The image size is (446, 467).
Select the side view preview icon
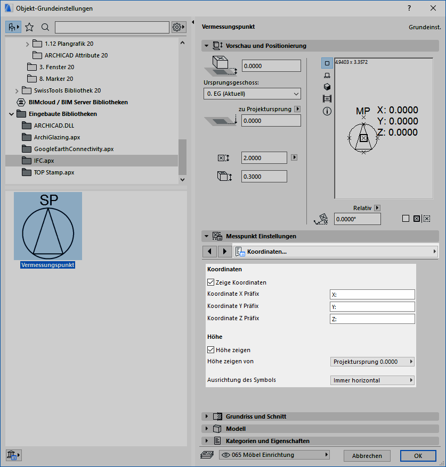(327, 76)
